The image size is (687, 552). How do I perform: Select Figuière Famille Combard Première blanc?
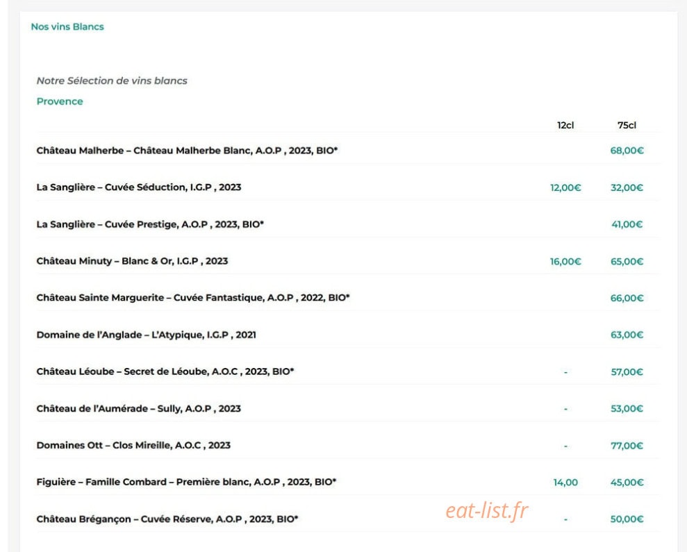187,483
